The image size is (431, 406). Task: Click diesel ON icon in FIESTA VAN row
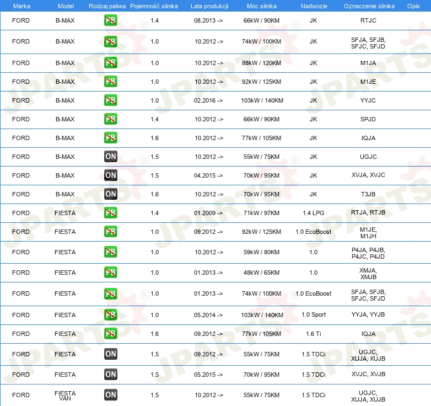(x=110, y=395)
